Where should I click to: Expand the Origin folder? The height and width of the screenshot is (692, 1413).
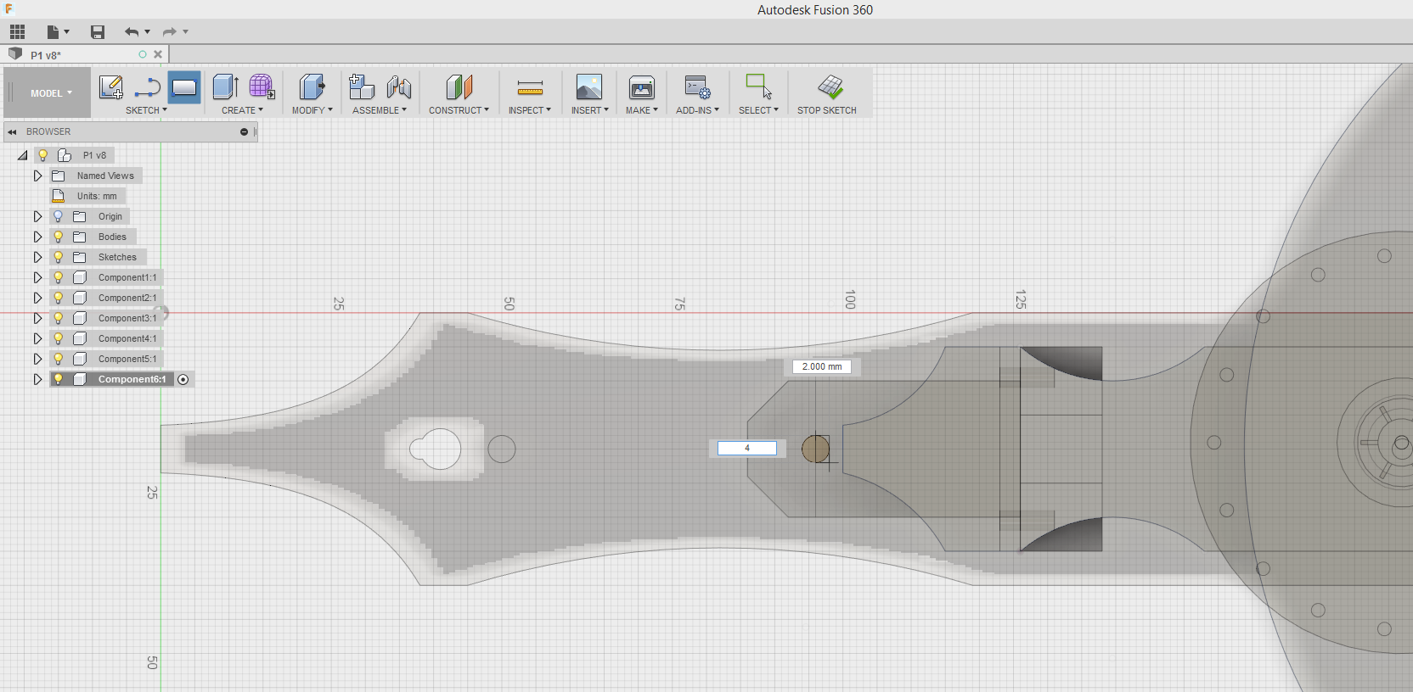[37, 216]
